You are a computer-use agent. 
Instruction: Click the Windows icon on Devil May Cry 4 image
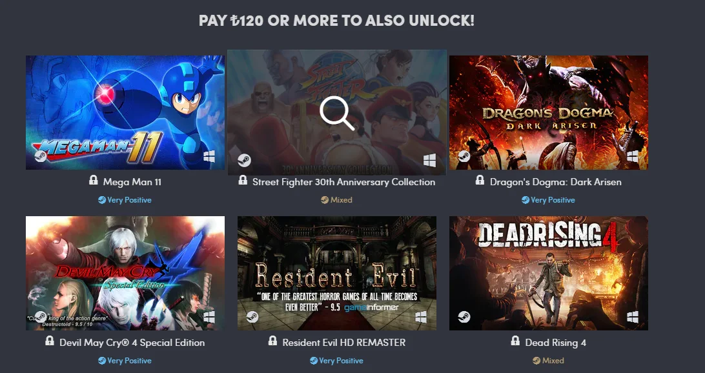tap(209, 317)
